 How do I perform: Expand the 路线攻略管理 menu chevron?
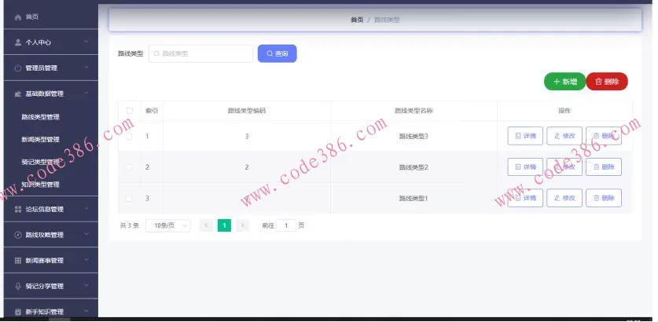pos(86,234)
